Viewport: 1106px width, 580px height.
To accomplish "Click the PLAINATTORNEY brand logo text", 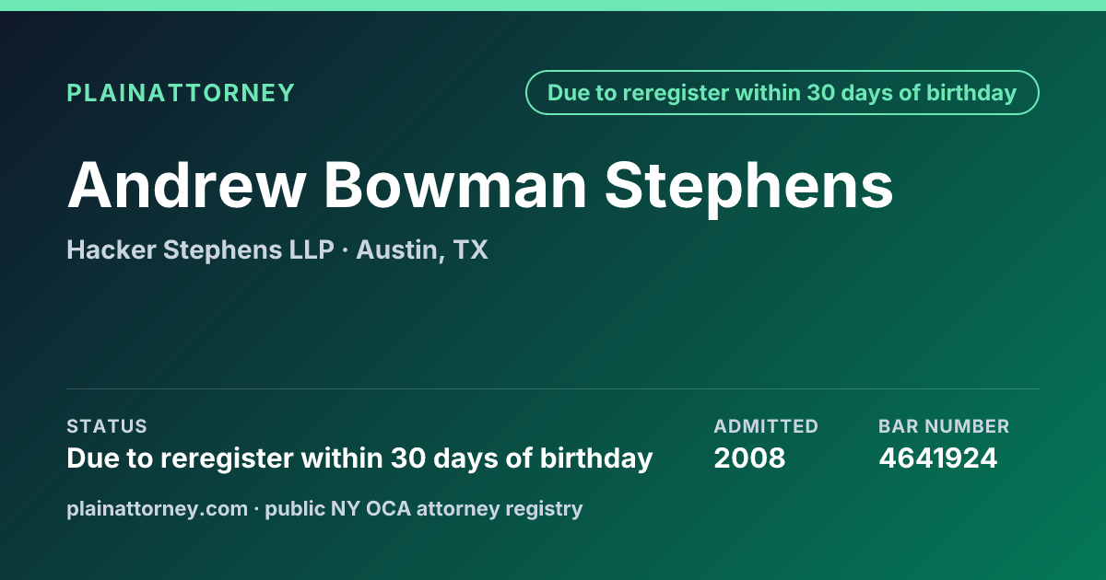I will (x=181, y=93).
